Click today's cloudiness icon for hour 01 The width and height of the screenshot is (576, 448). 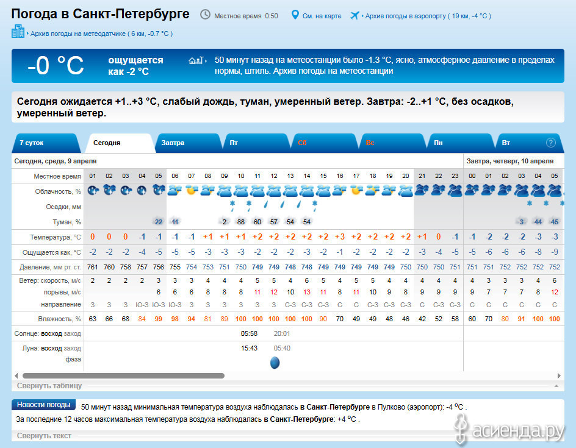pyautogui.click(x=93, y=190)
